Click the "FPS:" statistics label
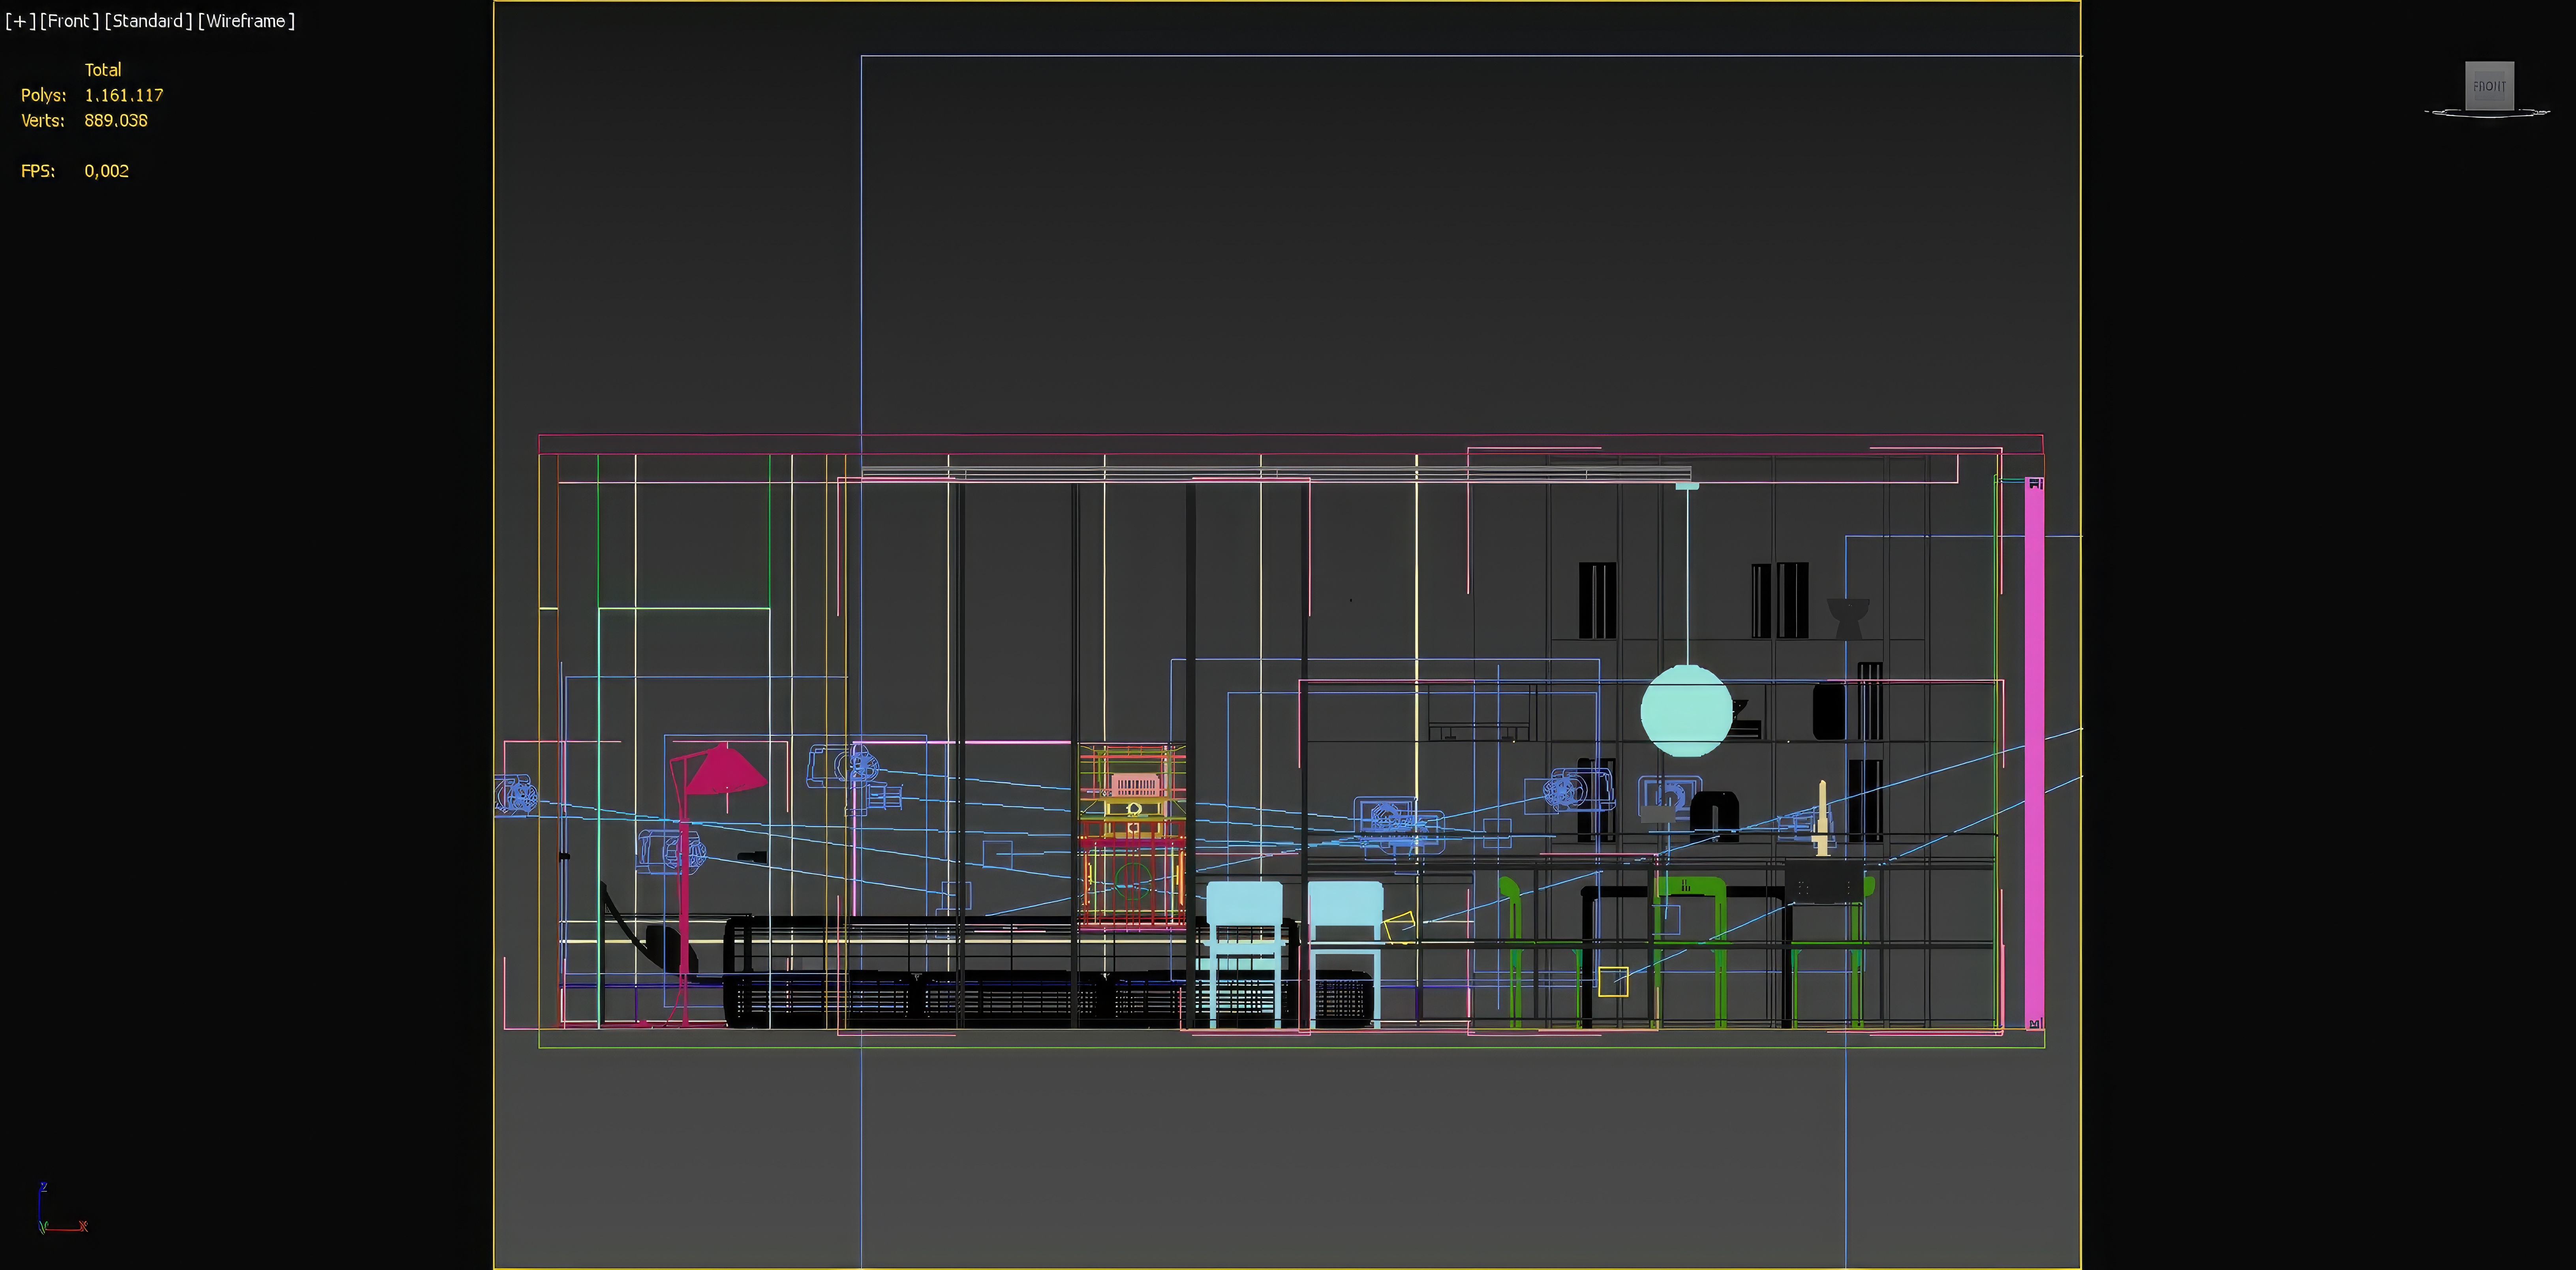 pos(38,171)
